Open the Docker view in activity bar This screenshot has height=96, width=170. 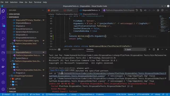[3, 67]
